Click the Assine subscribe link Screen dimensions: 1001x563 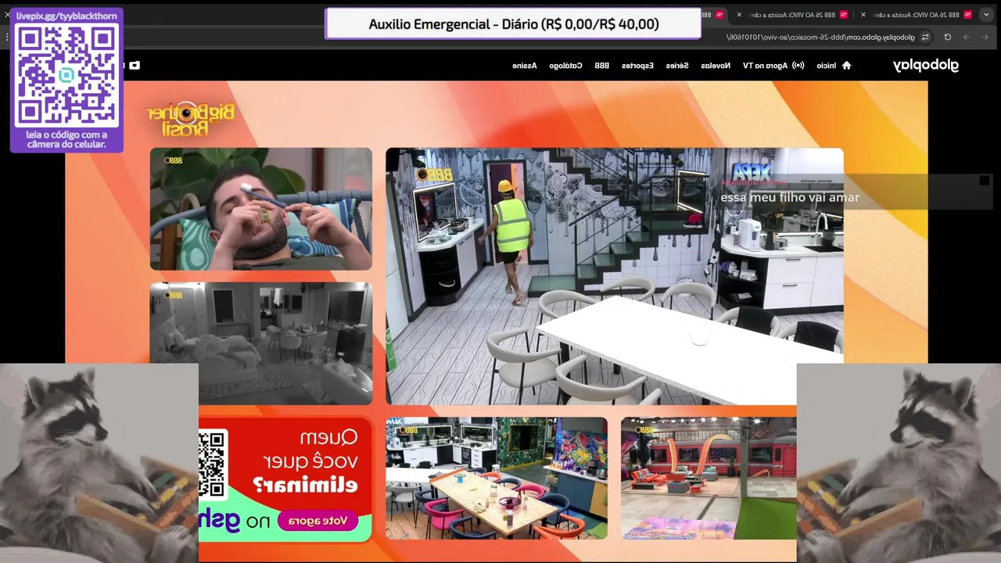pos(524,66)
